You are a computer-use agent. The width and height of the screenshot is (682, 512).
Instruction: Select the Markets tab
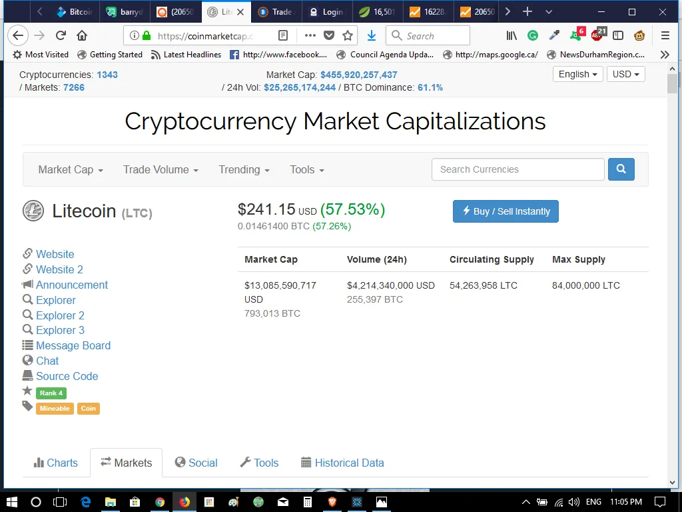(x=126, y=463)
